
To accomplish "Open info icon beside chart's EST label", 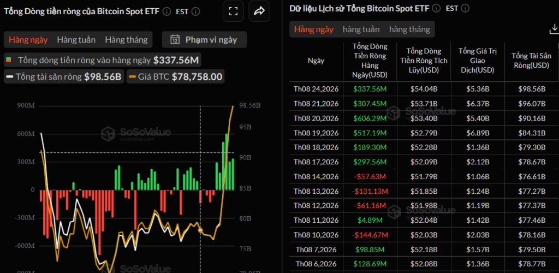I will click(x=195, y=11).
